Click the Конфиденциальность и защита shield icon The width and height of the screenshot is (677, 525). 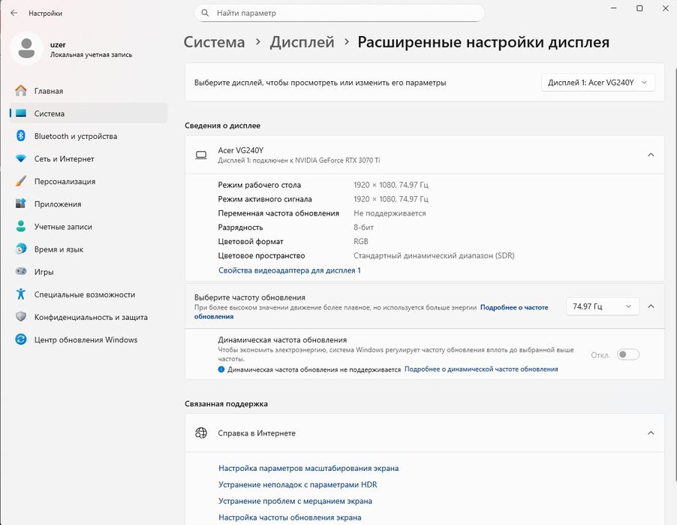coord(21,317)
